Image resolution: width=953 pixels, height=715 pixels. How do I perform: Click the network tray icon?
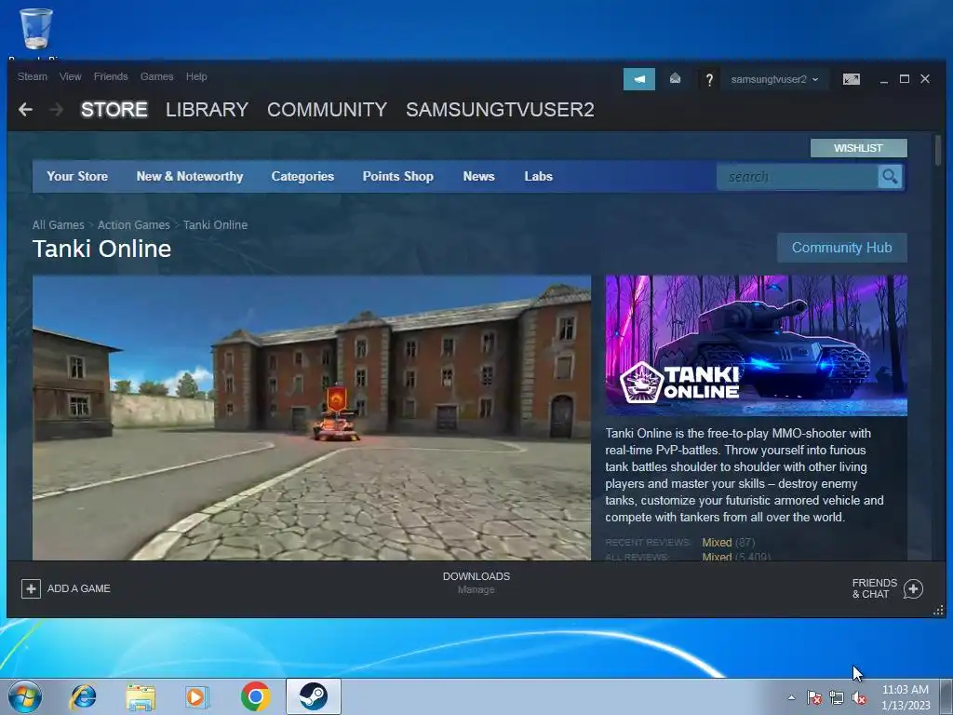click(x=837, y=697)
